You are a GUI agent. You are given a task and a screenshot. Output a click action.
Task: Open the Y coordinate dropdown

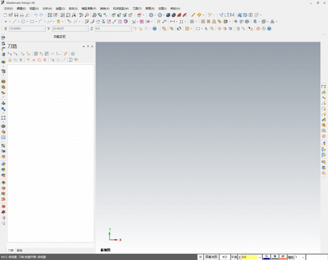[86, 28]
